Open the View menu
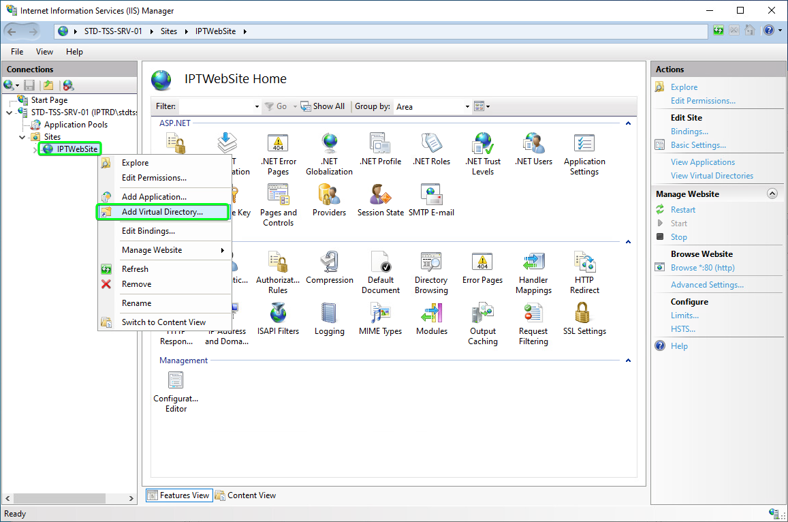Screen dimensions: 788x522 click(x=44, y=52)
